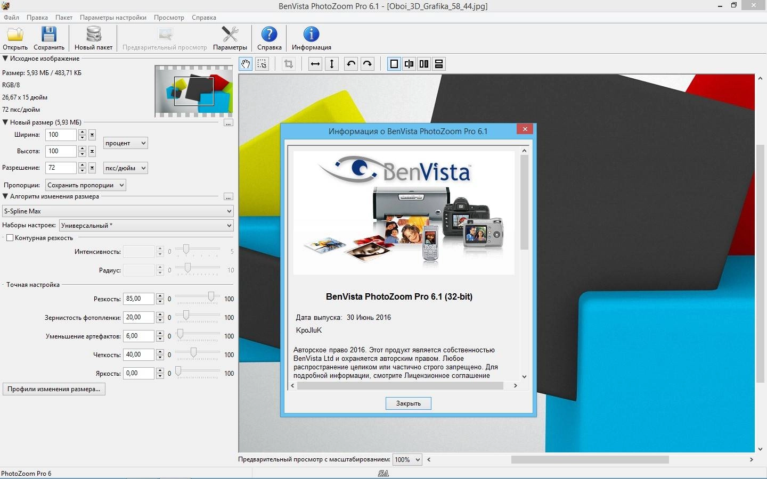Open Параметры настройки menu
This screenshot has height=479, width=767.
pos(113,18)
